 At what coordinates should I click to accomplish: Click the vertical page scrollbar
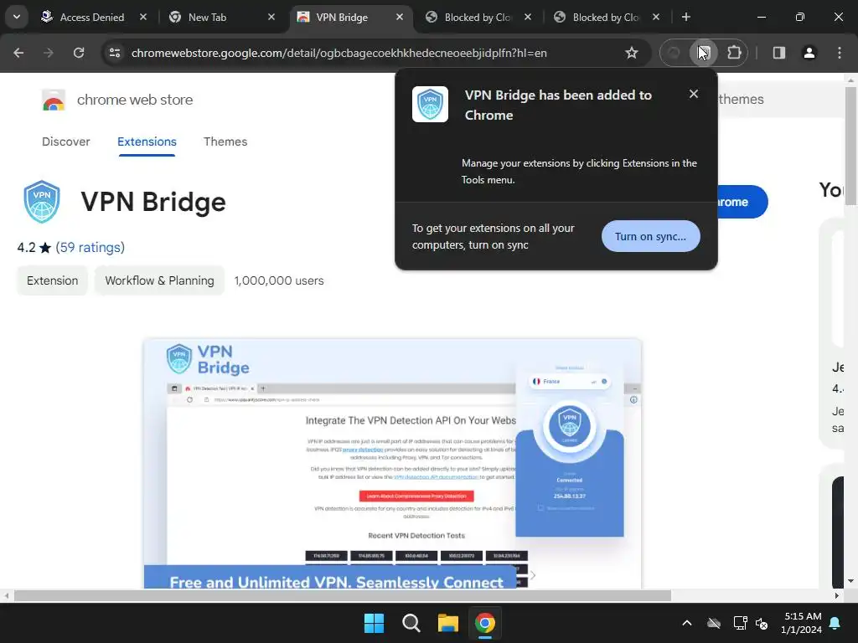850,146
